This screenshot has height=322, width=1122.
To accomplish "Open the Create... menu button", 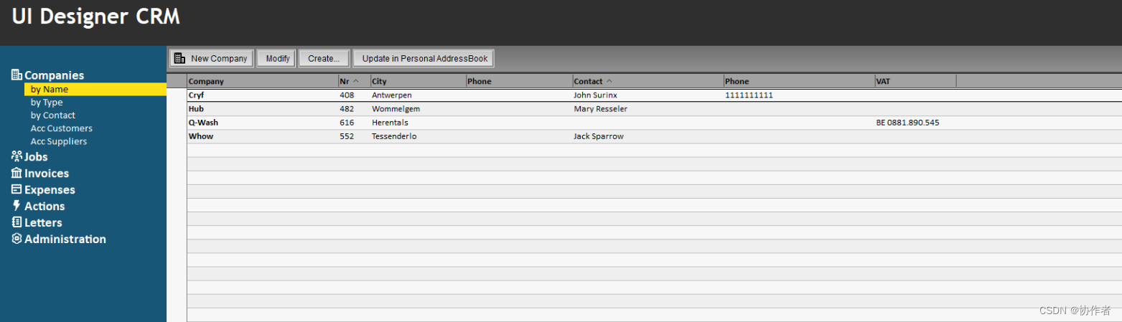I will click(324, 58).
